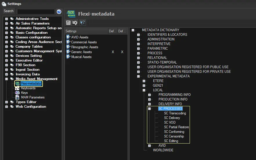Click inside the search text field

click(36, 12)
